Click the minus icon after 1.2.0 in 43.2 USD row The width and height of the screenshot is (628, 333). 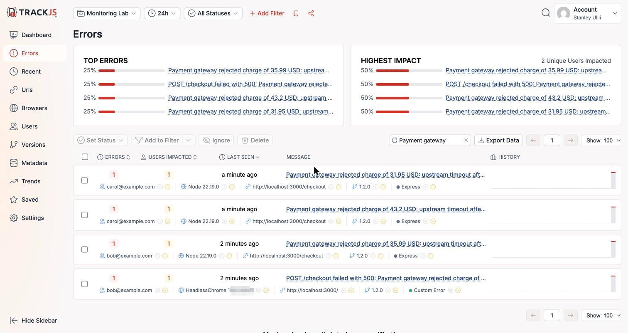coord(383,222)
